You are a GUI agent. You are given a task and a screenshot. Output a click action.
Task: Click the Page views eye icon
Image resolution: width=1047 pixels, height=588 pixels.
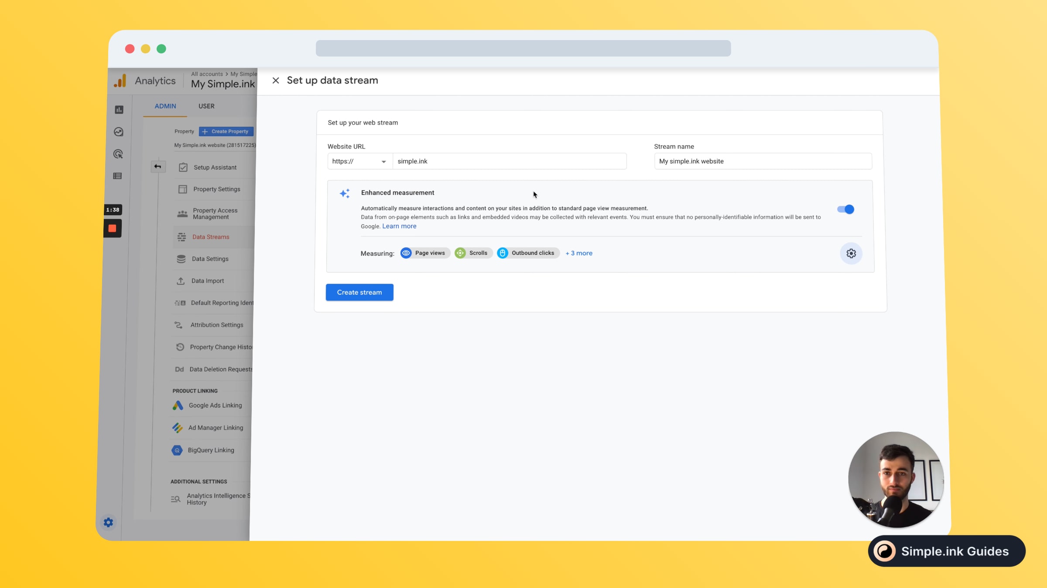click(x=406, y=253)
